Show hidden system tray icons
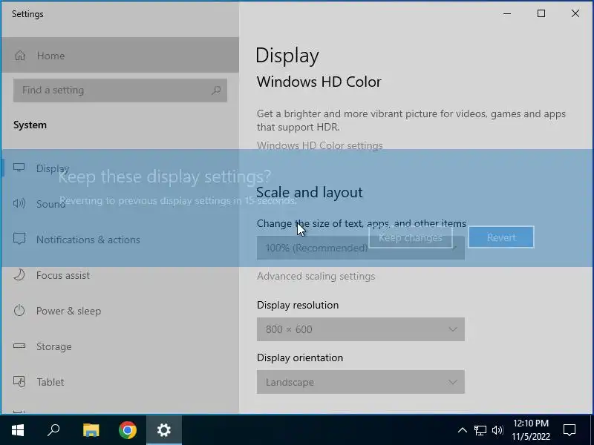 tap(462, 430)
